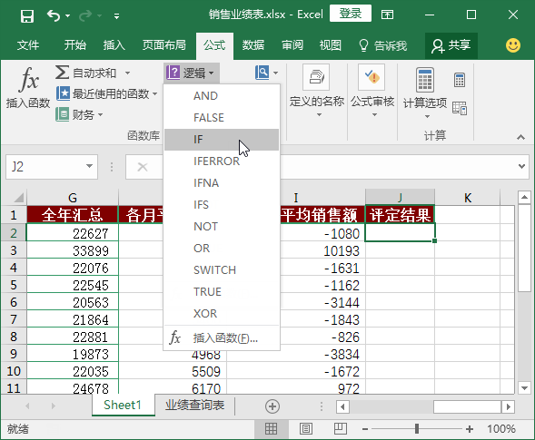
Task: Open the Lookup & Reference functions icon
Action: tap(262, 73)
